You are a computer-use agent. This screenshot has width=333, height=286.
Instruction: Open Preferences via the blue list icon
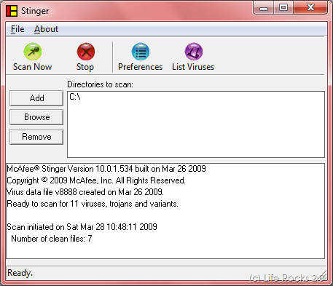click(x=141, y=52)
